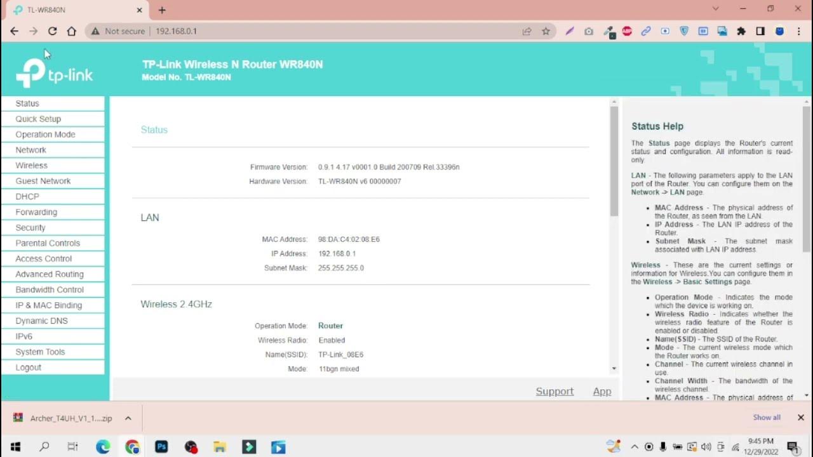Close the downloads bar

pyautogui.click(x=801, y=418)
